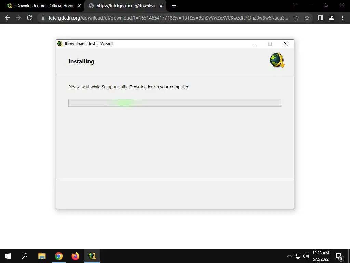Open the volume control in system tray
The height and width of the screenshot is (263, 350).
pyautogui.click(x=306, y=256)
